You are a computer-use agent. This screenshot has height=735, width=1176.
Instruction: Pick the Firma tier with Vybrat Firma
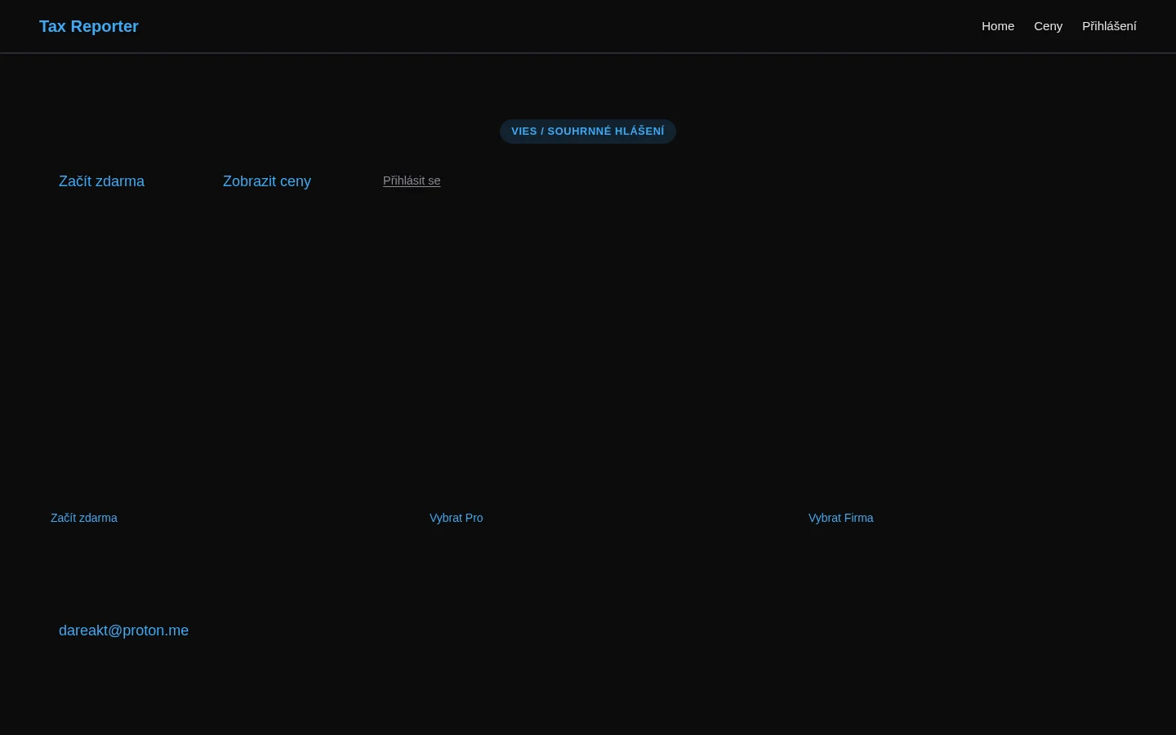(840, 518)
